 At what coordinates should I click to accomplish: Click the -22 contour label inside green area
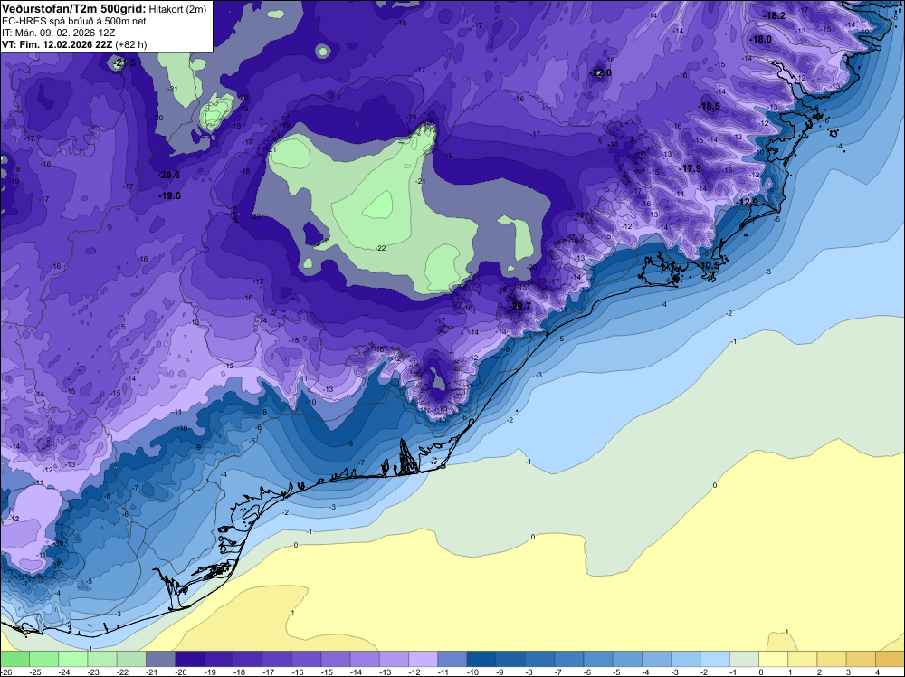pos(381,248)
